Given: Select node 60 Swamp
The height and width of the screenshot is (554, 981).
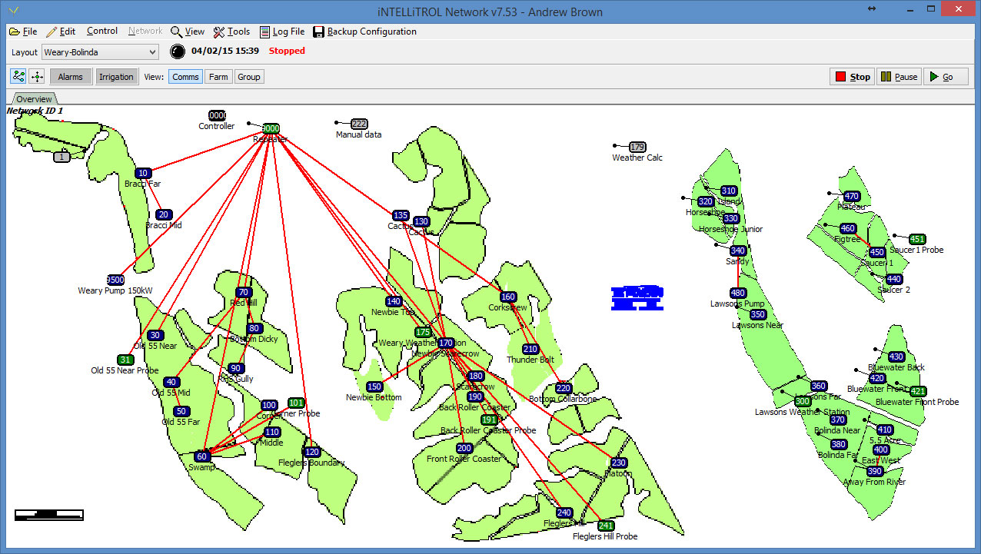Looking at the screenshot, I should (x=202, y=456).
